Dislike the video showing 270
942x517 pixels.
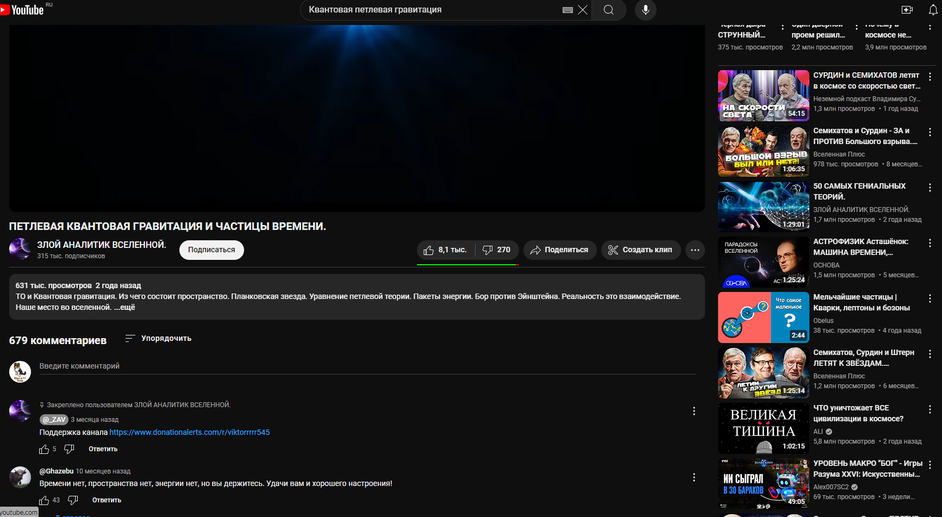tap(497, 250)
